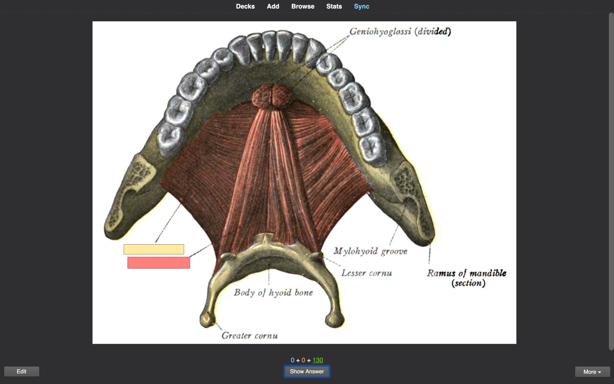Click the Mylohyoid groove label
614x384 pixels.
370,251
